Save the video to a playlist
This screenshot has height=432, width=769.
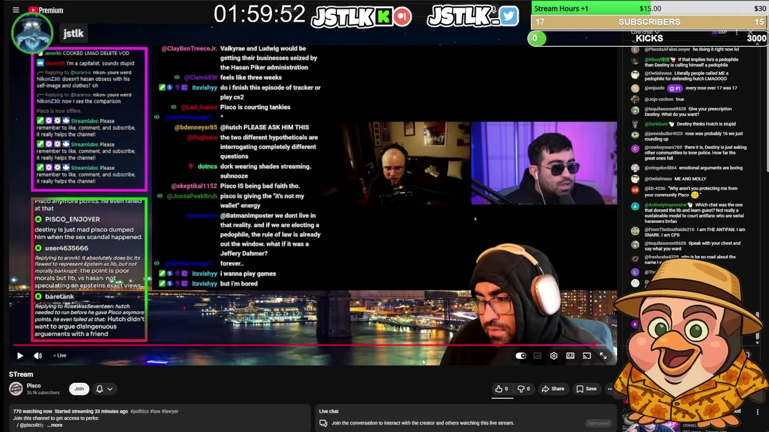[x=586, y=389]
